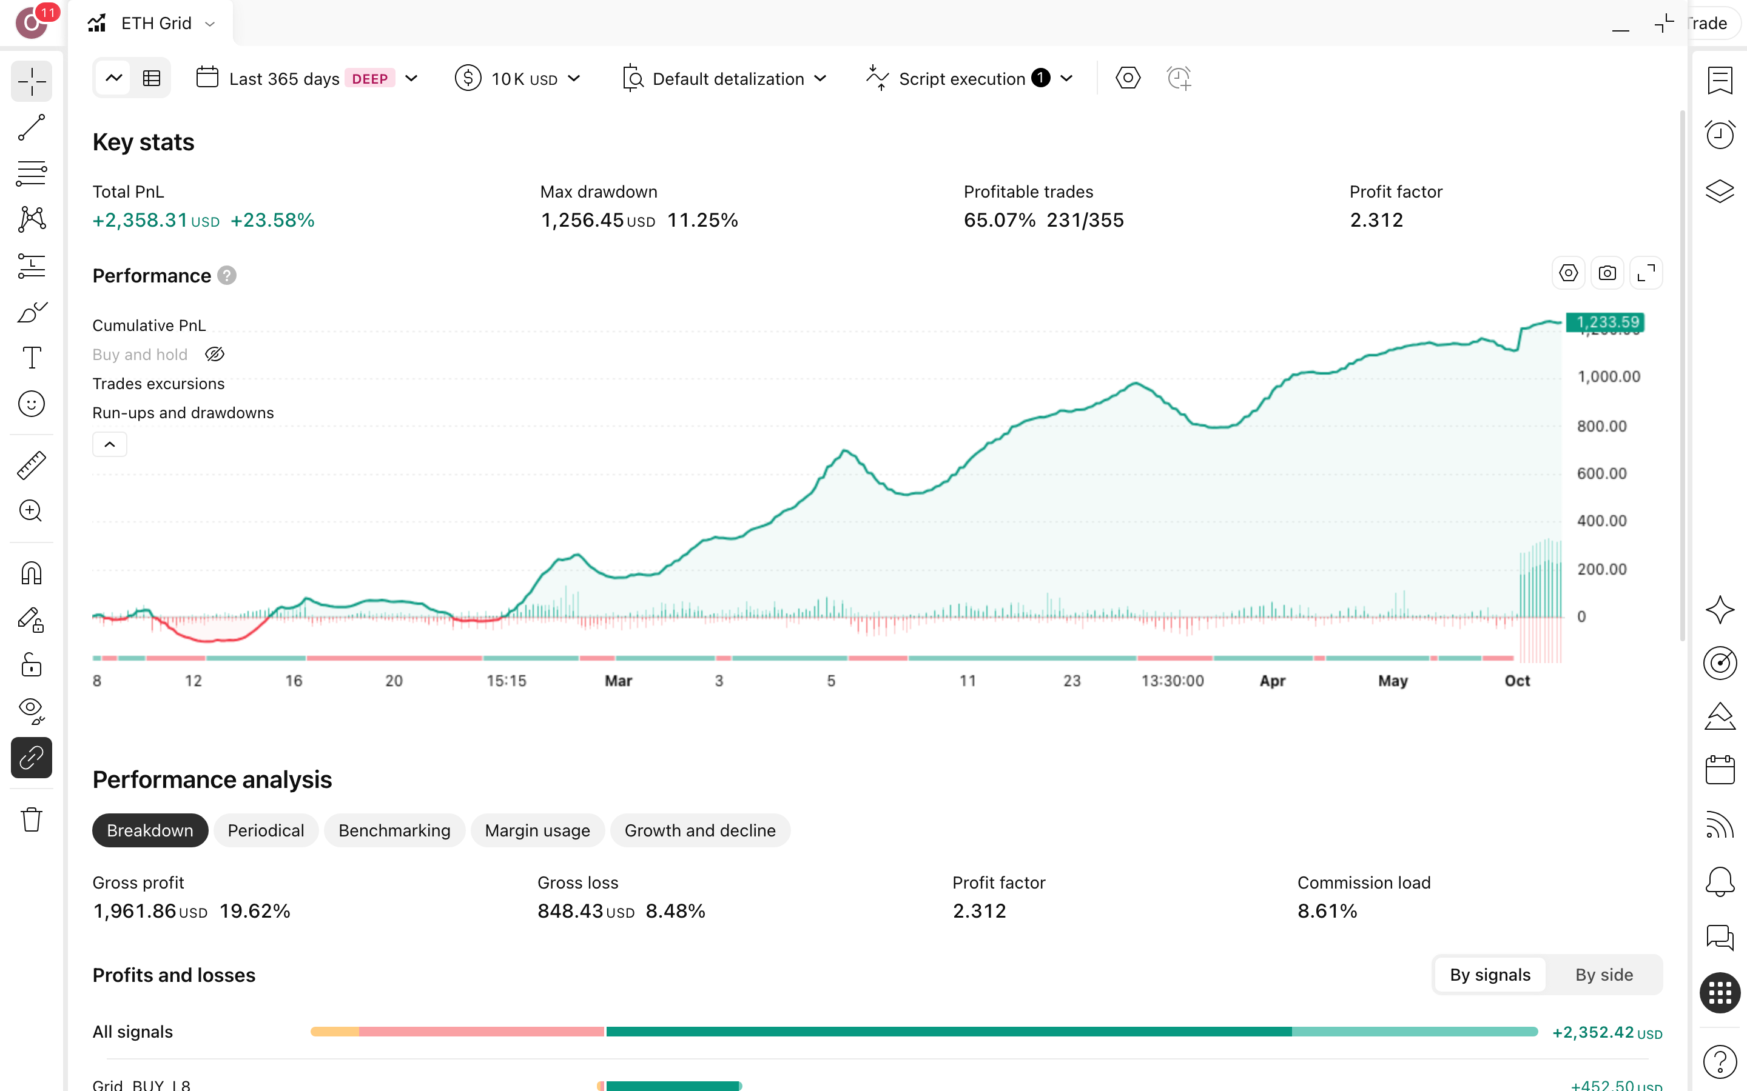
Task: Switch to overview chart view
Action: click(114, 78)
